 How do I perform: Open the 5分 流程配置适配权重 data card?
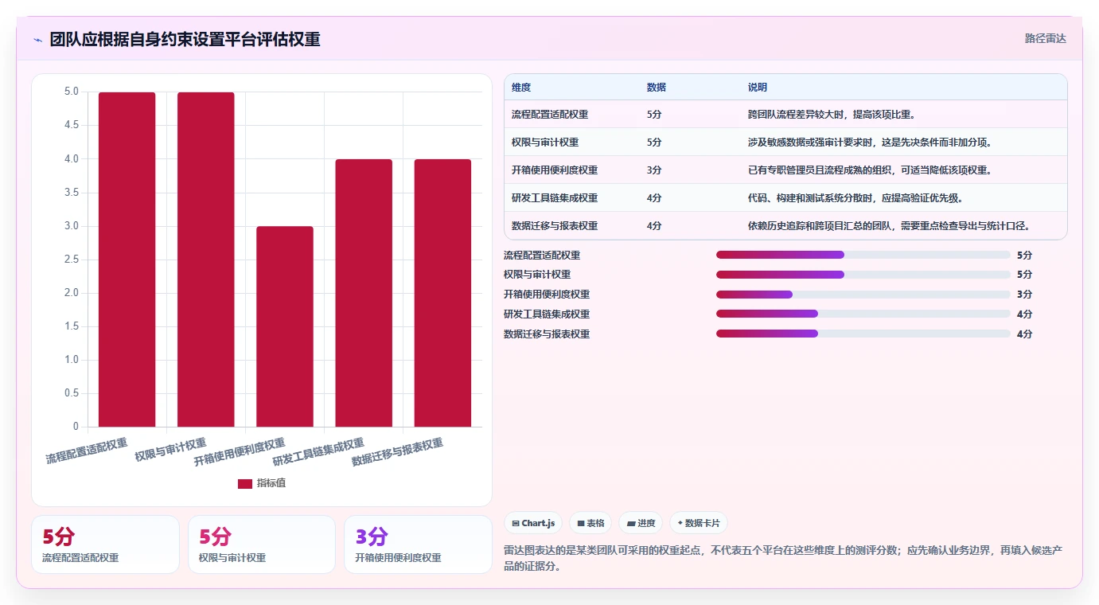[105, 544]
